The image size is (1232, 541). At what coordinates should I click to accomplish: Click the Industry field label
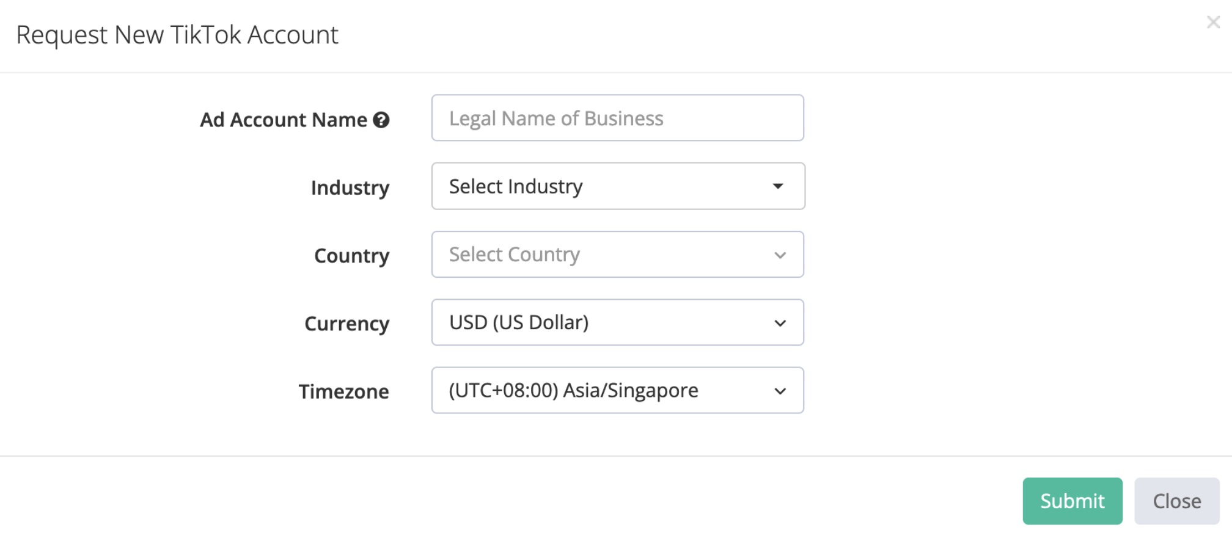[350, 187]
